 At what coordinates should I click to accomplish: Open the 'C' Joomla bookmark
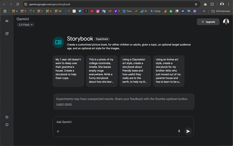click(x=40, y=11)
